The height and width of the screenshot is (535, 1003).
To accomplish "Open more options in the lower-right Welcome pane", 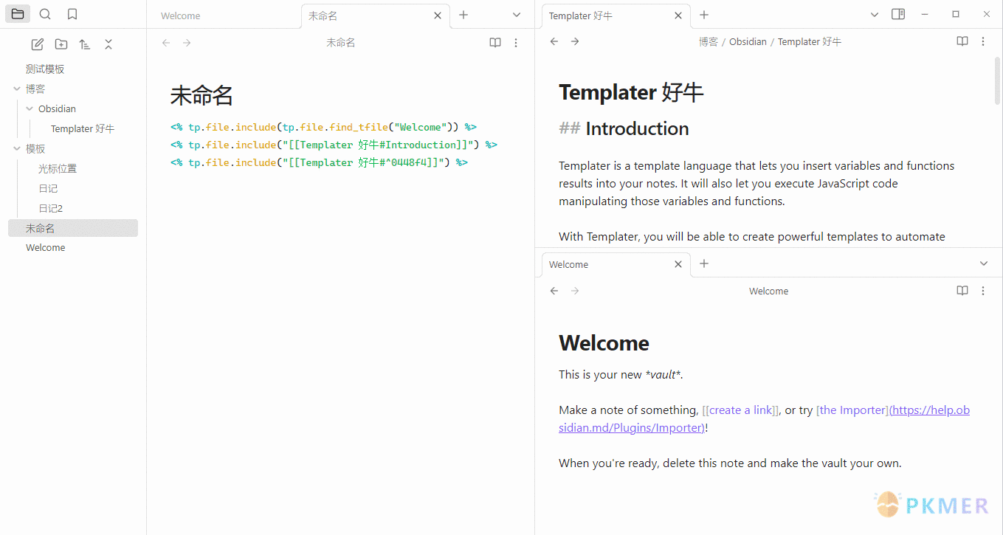I will [x=983, y=291].
